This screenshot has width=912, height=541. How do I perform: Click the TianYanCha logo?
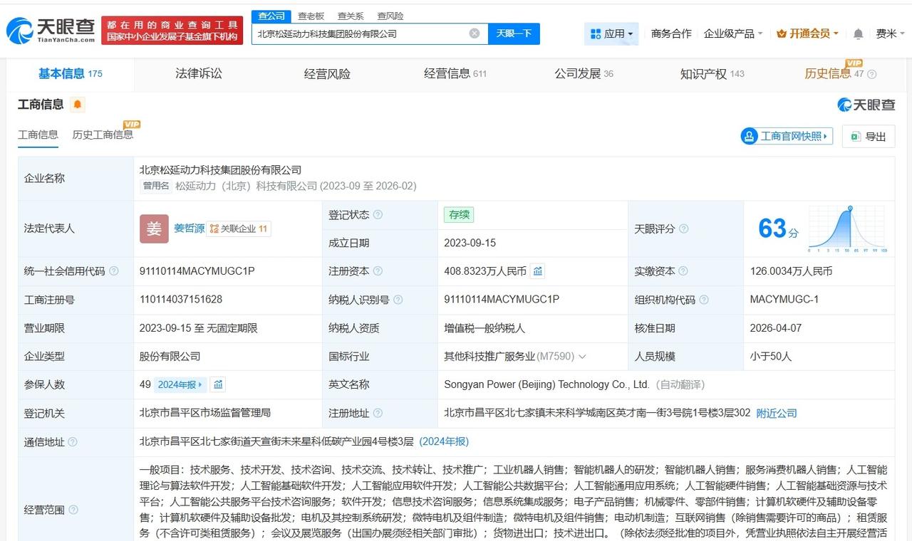click(x=51, y=31)
